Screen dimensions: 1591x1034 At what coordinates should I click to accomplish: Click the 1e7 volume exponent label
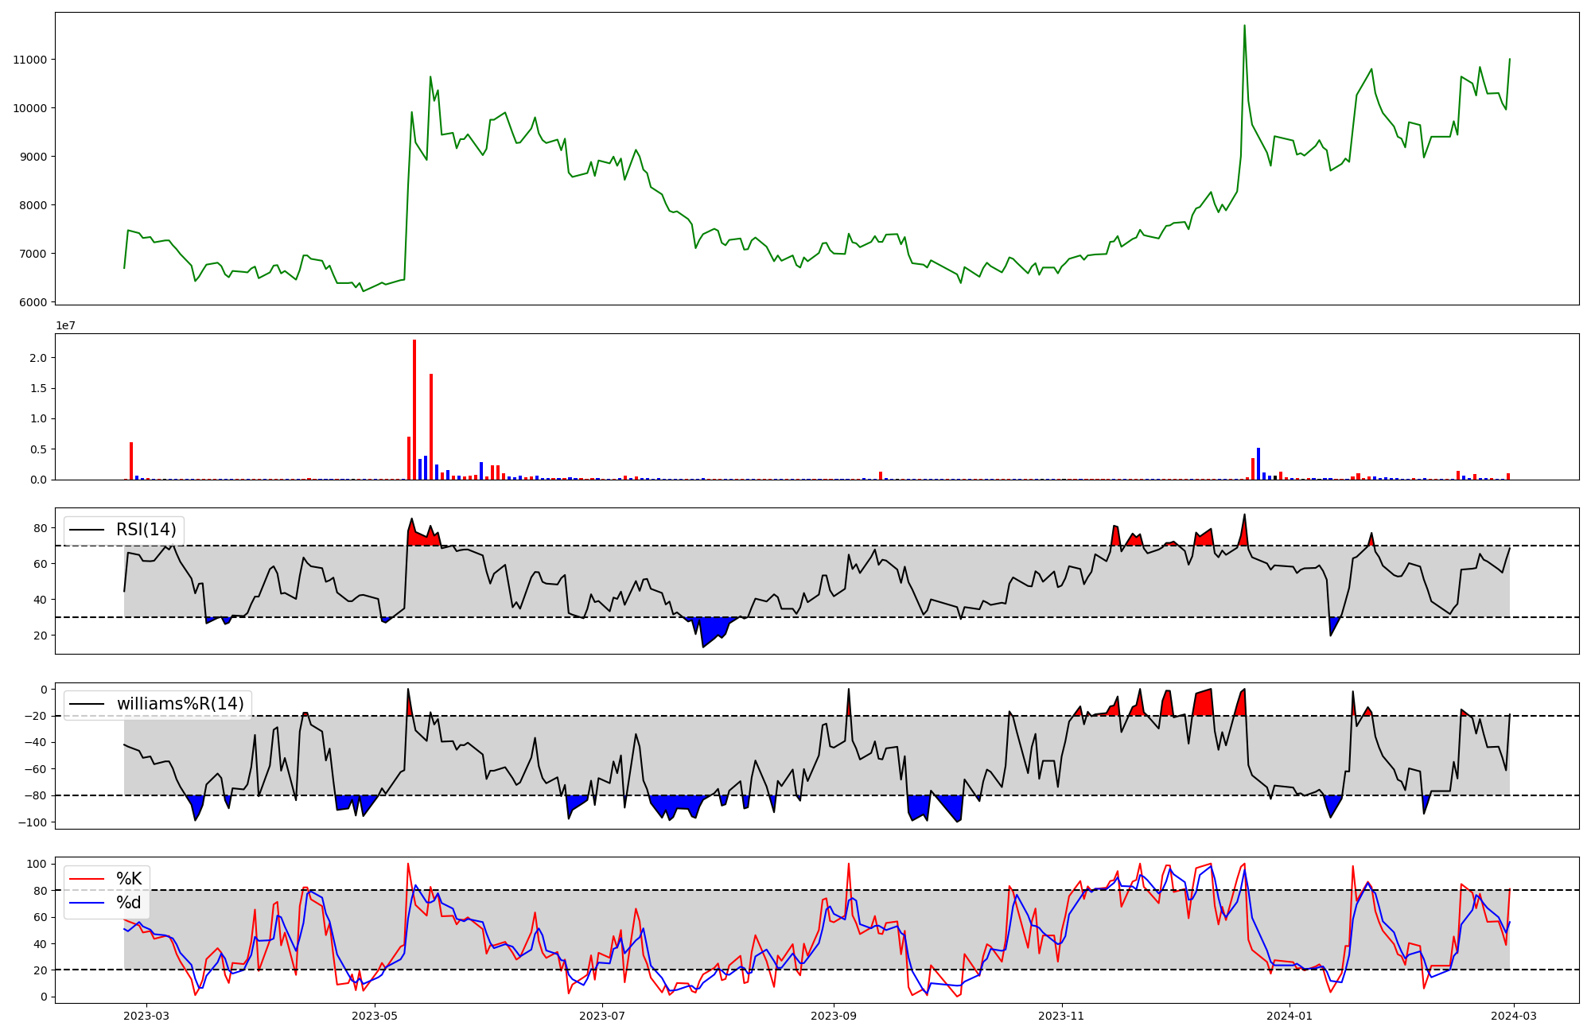click(x=65, y=325)
